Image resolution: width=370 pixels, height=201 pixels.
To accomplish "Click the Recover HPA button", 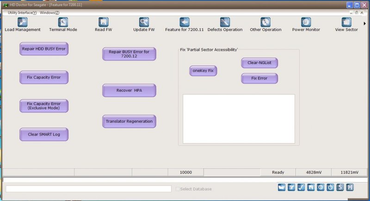I will coord(129,90).
